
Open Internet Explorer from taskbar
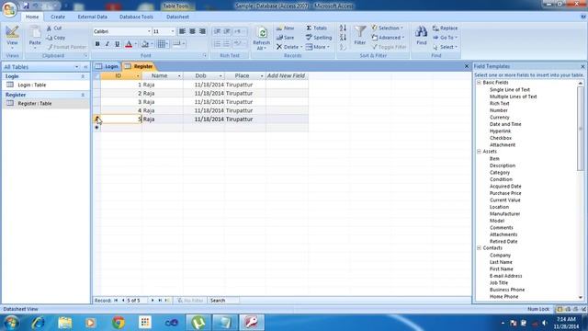coord(39,323)
